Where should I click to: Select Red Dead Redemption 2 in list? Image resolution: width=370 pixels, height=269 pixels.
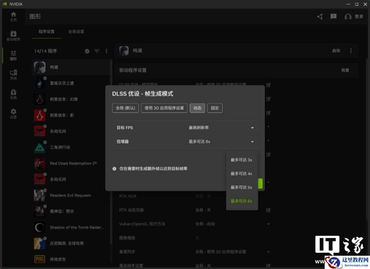[71, 163]
